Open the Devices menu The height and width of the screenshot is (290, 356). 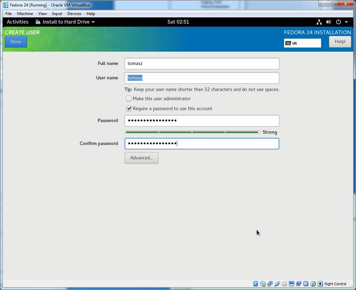pyautogui.click(x=74, y=14)
